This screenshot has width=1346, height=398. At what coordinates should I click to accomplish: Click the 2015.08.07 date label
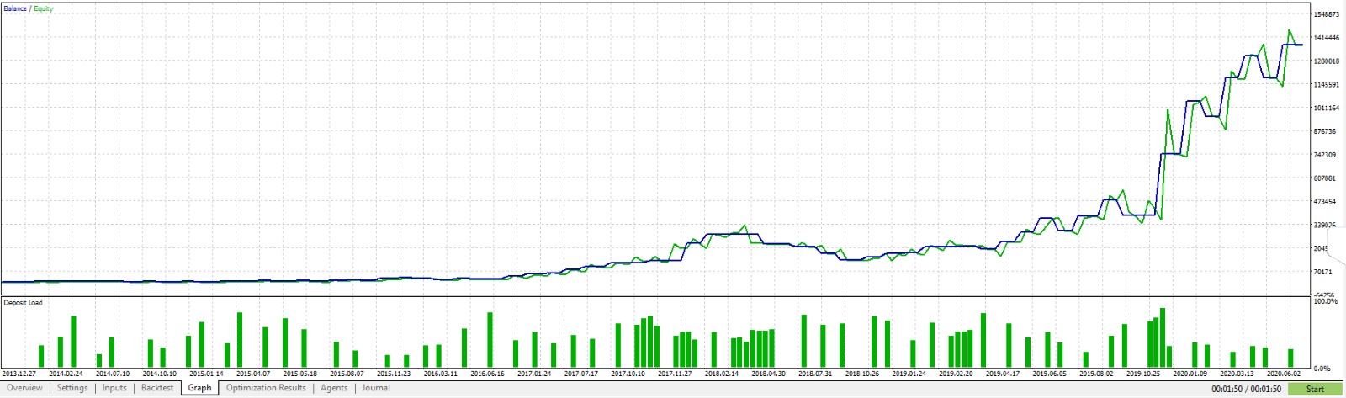(347, 374)
